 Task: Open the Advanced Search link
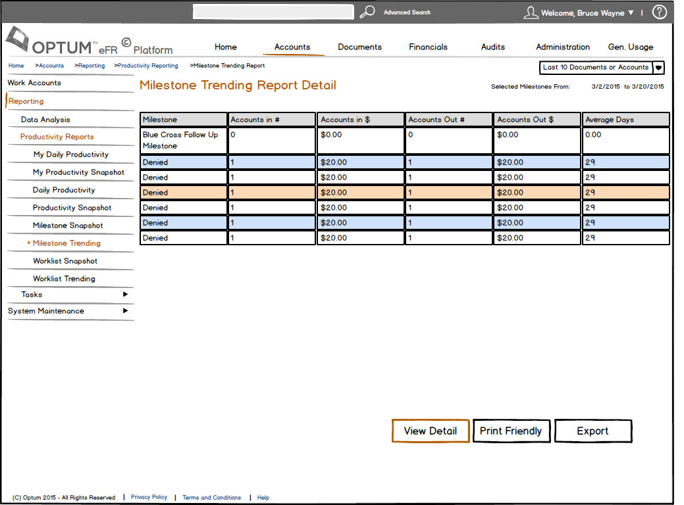[x=407, y=12]
